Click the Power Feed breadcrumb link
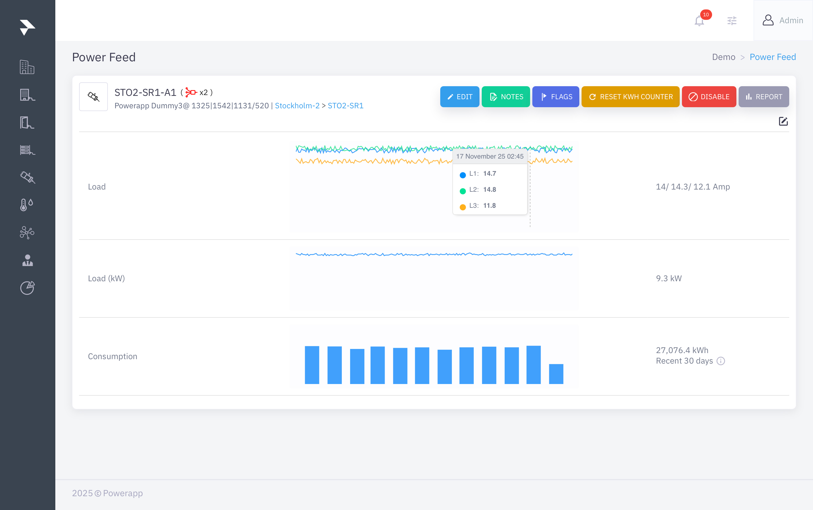The height and width of the screenshot is (510, 813). [x=772, y=57]
